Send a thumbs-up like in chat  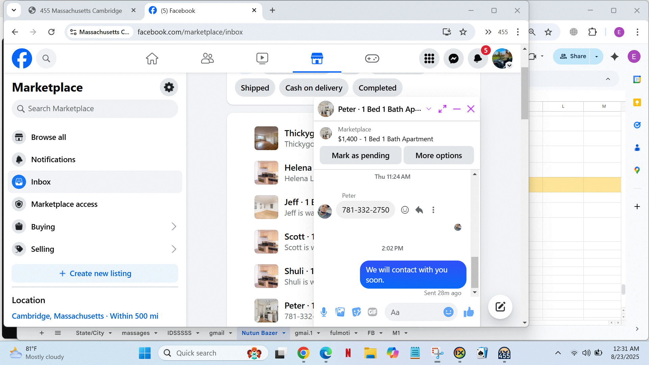tap(468, 312)
